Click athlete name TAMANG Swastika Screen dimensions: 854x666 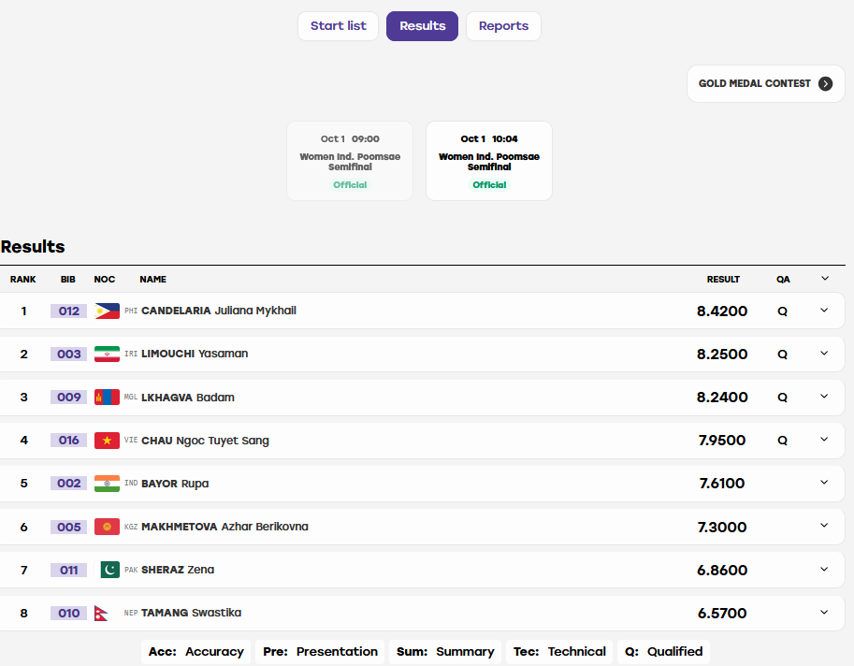[x=191, y=613]
